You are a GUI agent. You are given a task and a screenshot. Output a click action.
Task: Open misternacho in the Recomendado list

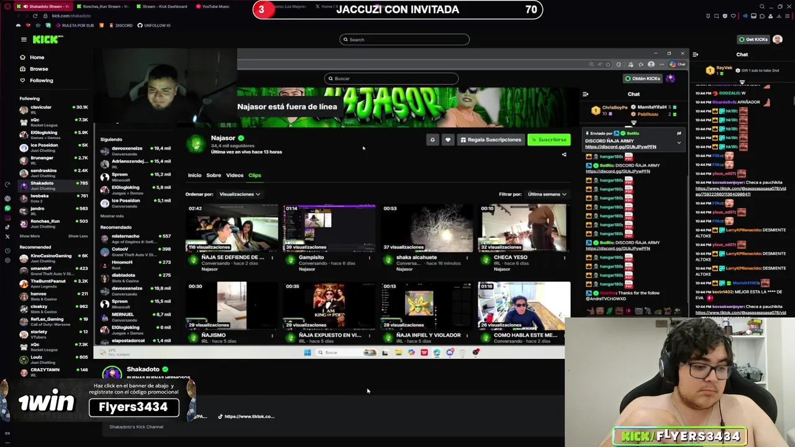[135, 238]
